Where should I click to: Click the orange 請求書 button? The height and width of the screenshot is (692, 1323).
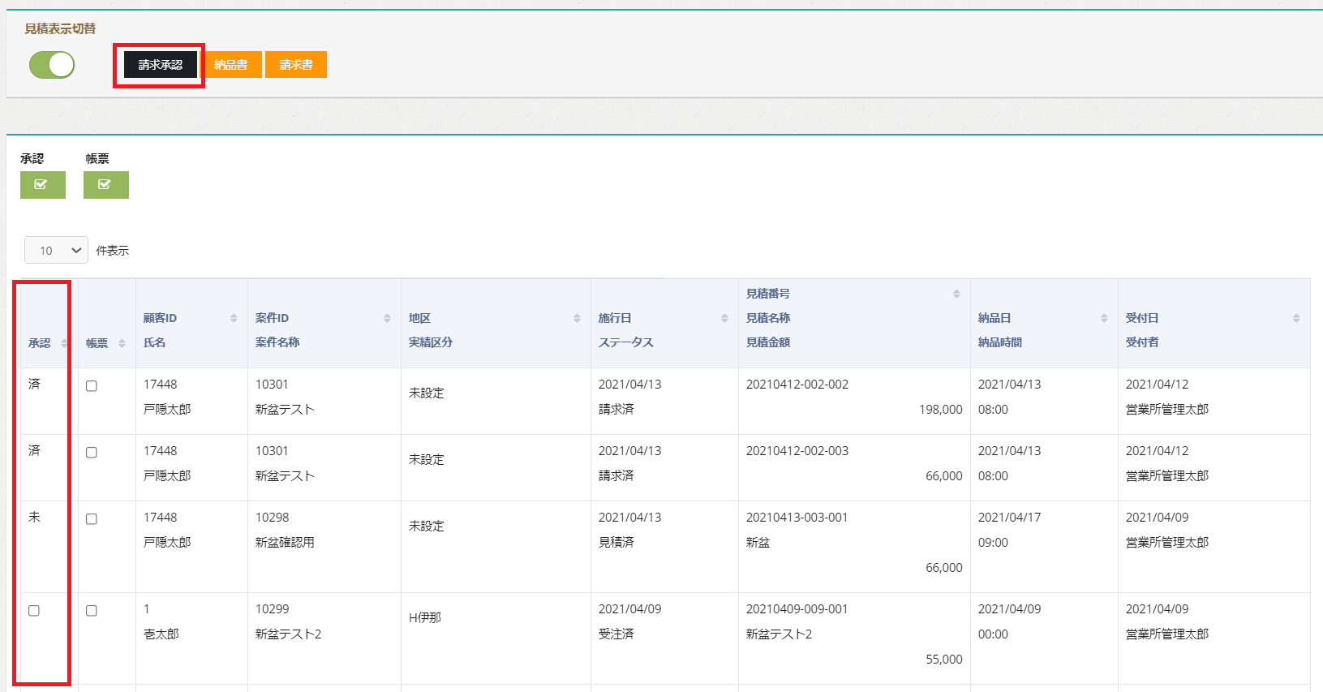pos(296,65)
